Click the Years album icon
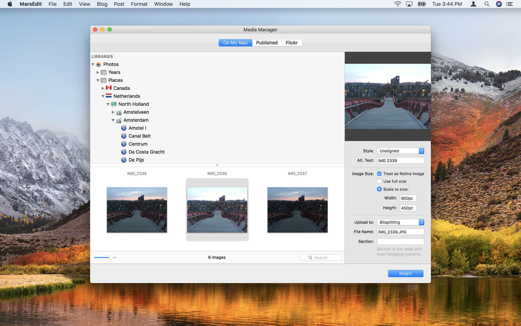521x326 pixels. point(104,72)
